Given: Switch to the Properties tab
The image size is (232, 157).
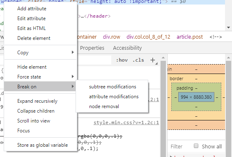Looking at the screenshot, I should coord(92,48).
